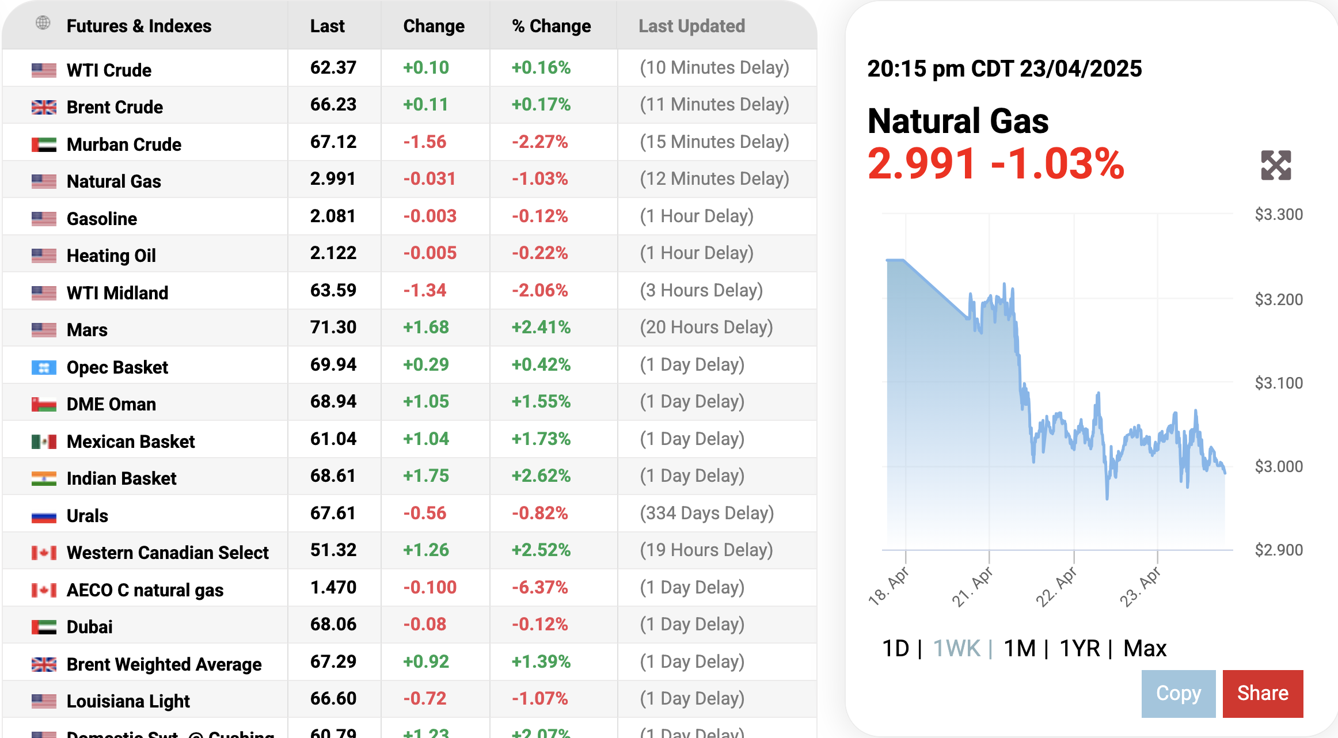
Task: Click the UAE flag beside Murban Crude
Action: tap(44, 144)
